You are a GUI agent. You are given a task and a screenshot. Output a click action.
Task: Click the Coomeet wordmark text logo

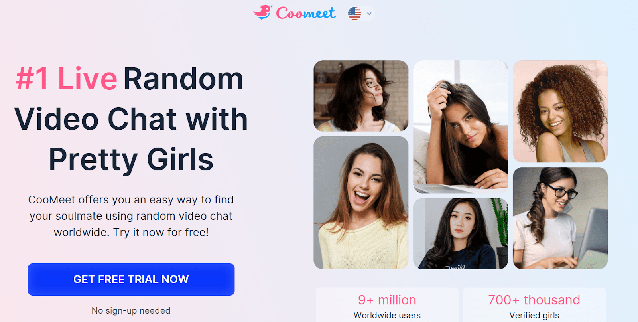coord(306,13)
